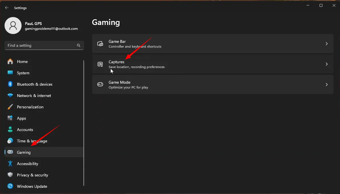
Task: Click the back arrow button
Action: click(x=7, y=8)
